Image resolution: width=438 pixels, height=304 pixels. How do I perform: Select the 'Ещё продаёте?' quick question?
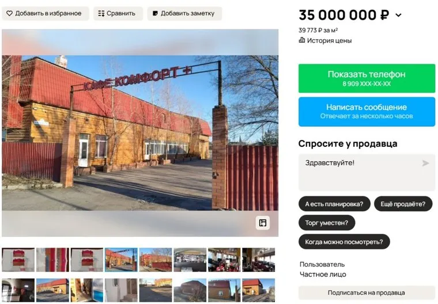(x=403, y=204)
